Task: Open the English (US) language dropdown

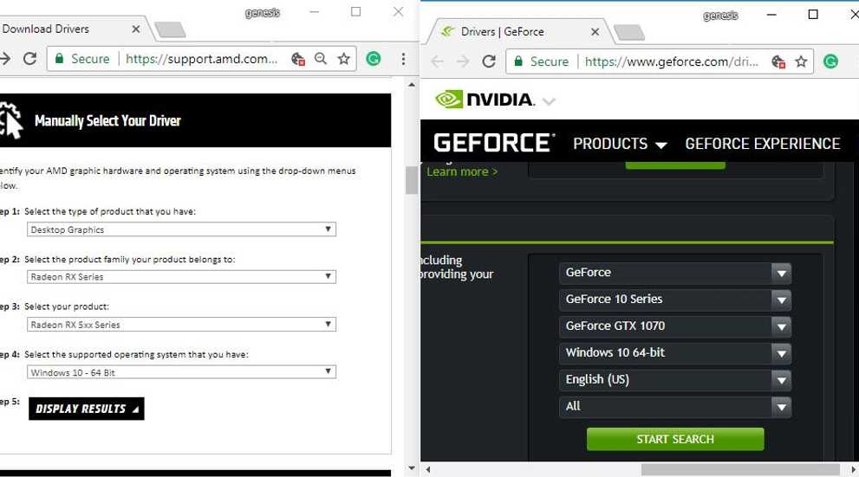Action: click(675, 380)
